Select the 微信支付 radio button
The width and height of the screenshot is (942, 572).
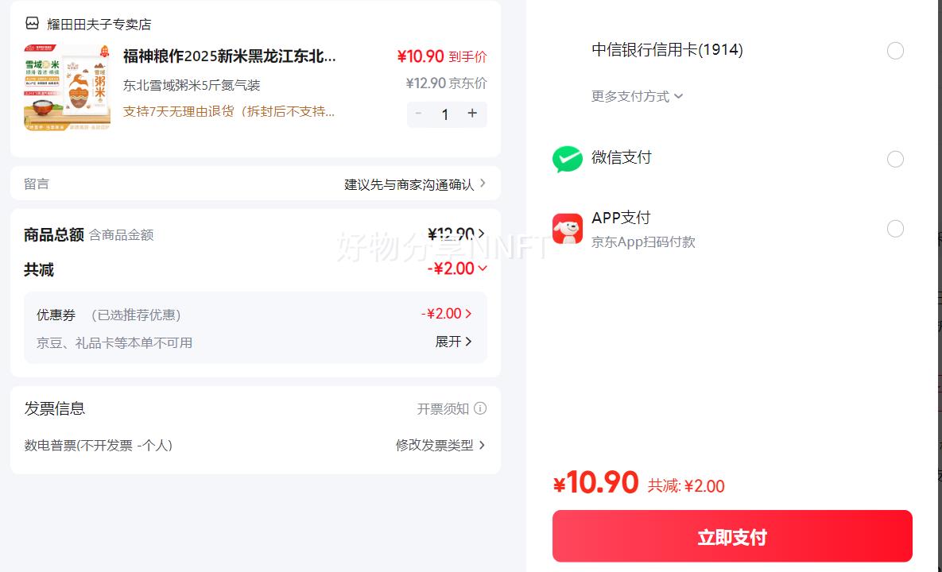pos(895,159)
